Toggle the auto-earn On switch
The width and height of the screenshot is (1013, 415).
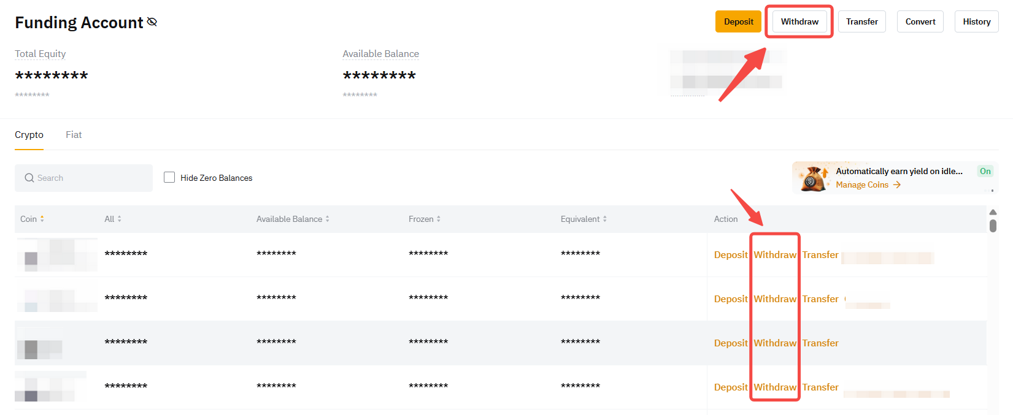click(985, 172)
